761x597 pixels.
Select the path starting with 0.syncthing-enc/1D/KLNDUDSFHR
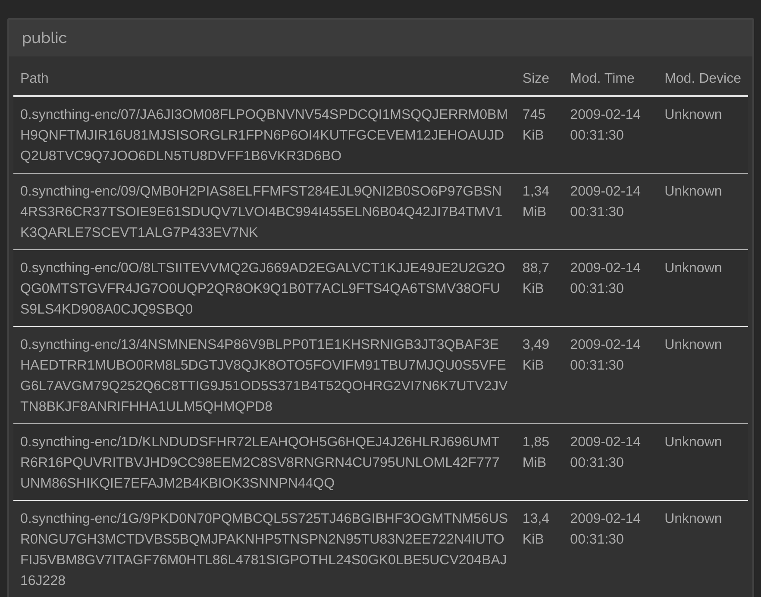(260, 462)
